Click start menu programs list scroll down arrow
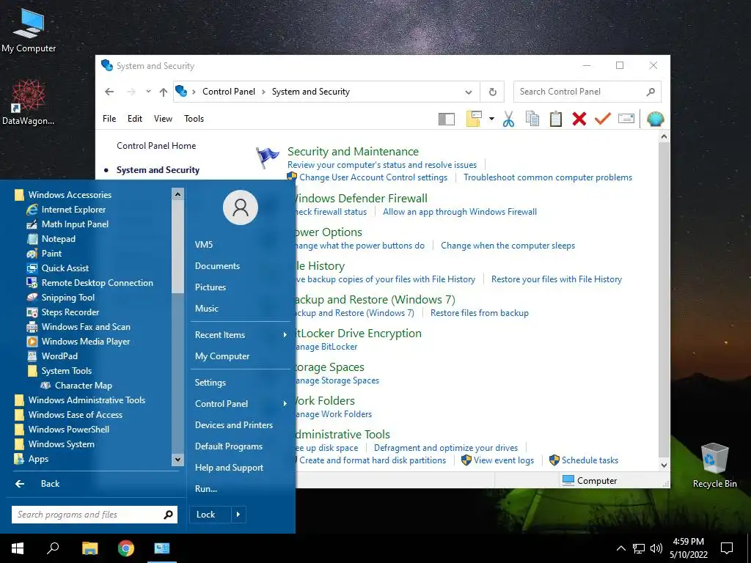 [177, 460]
